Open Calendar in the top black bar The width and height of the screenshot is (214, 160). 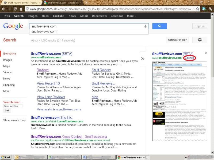coord(117,16)
